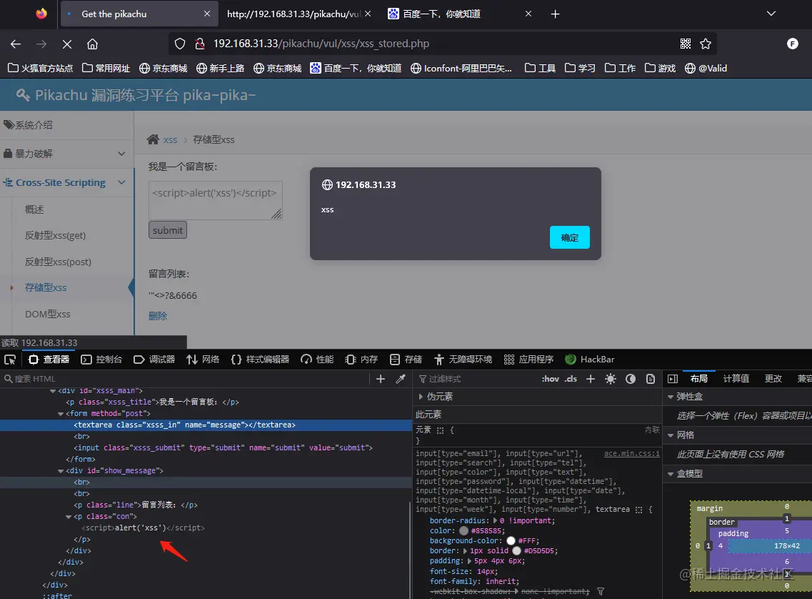Close the Get the pikachu tab
This screenshot has height=599, width=812.
tap(207, 14)
